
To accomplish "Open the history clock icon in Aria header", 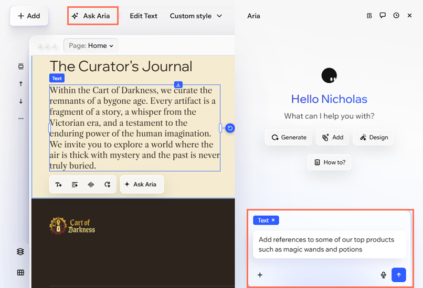I will coord(396,15).
